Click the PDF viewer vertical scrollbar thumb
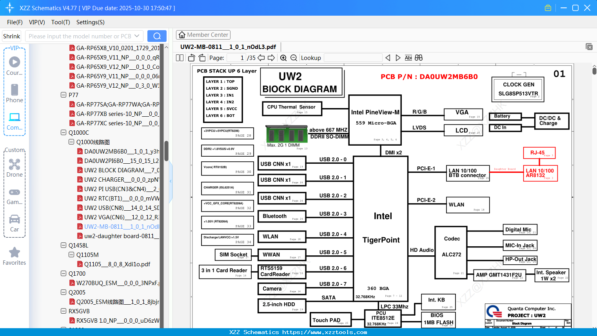This screenshot has height=336, width=597. pos(594,70)
